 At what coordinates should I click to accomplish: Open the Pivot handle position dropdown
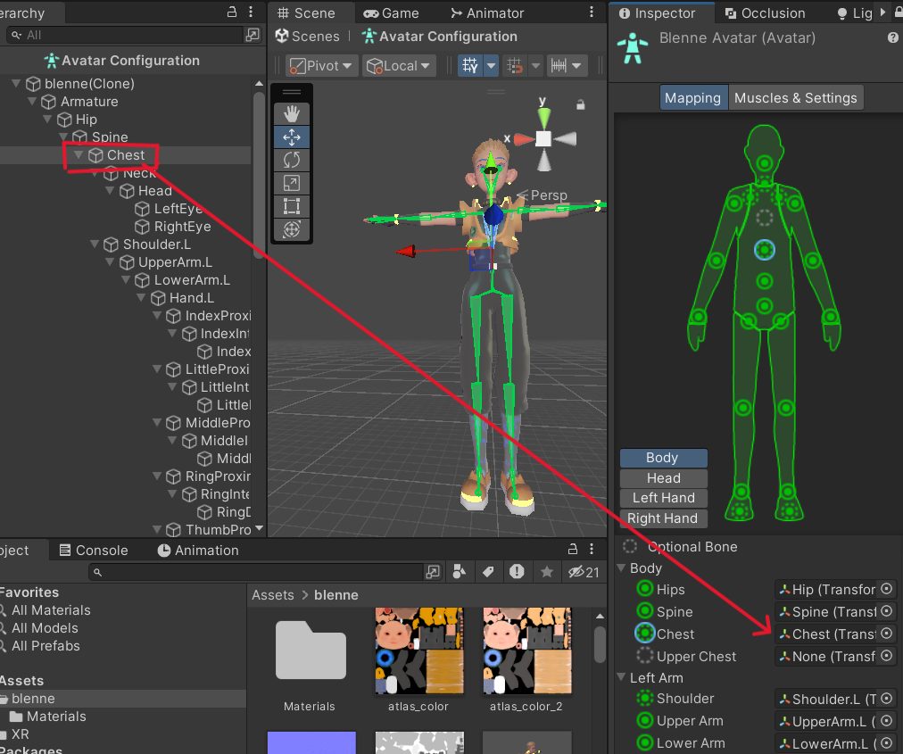pos(321,66)
